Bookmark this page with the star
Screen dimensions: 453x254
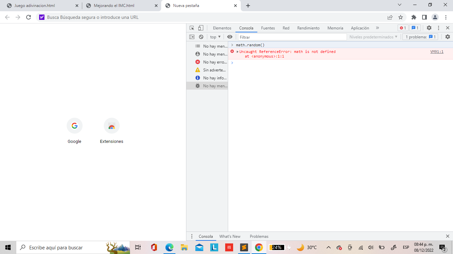click(x=401, y=17)
